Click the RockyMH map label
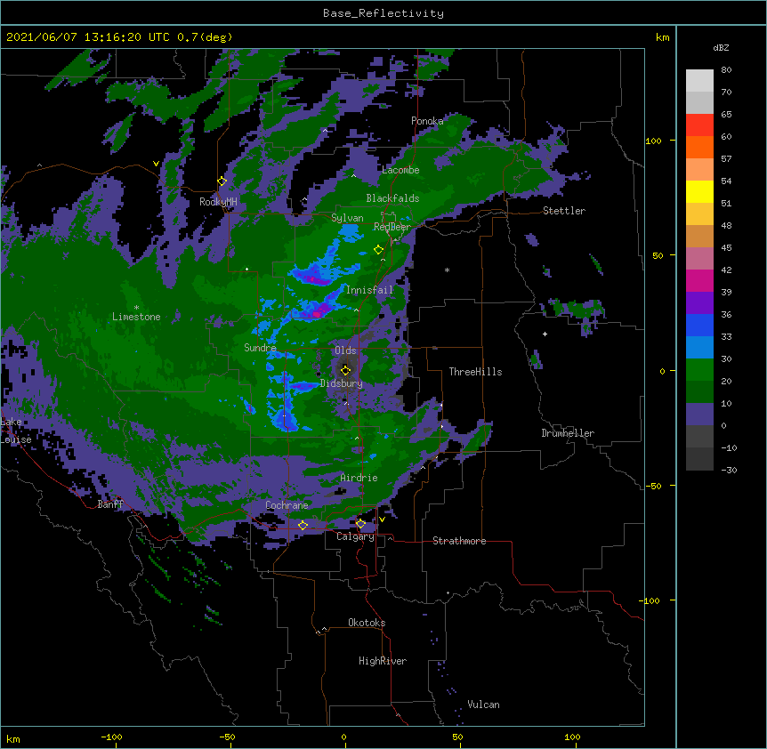The image size is (767, 749). (218, 201)
